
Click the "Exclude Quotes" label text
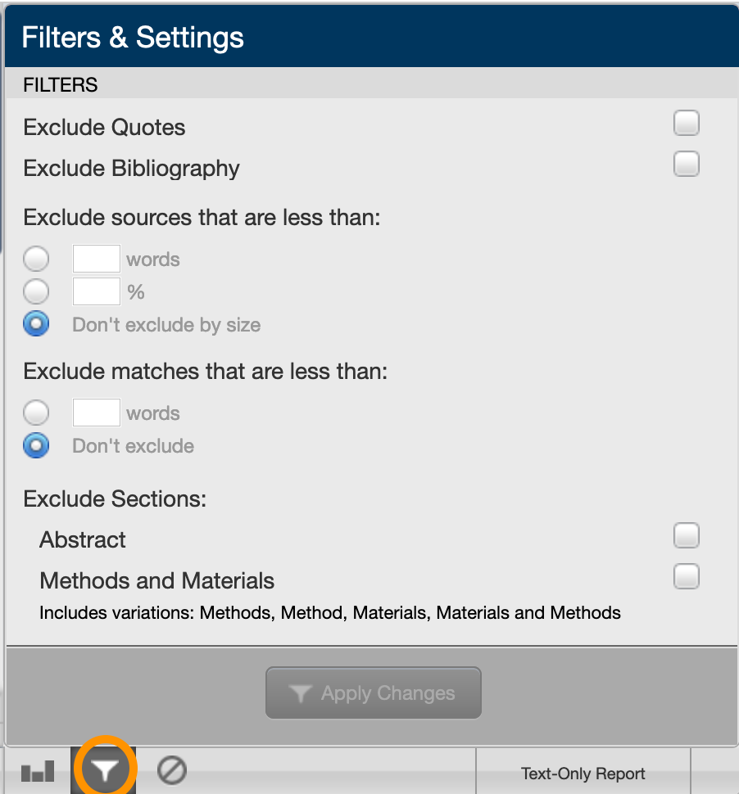(104, 128)
